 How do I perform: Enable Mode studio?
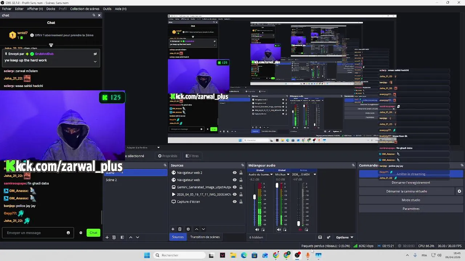pos(411,200)
